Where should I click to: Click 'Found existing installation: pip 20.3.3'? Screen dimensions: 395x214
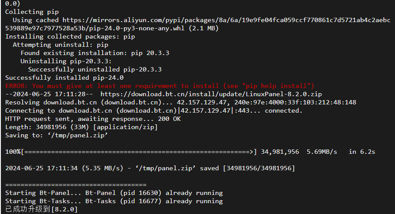(95, 53)
